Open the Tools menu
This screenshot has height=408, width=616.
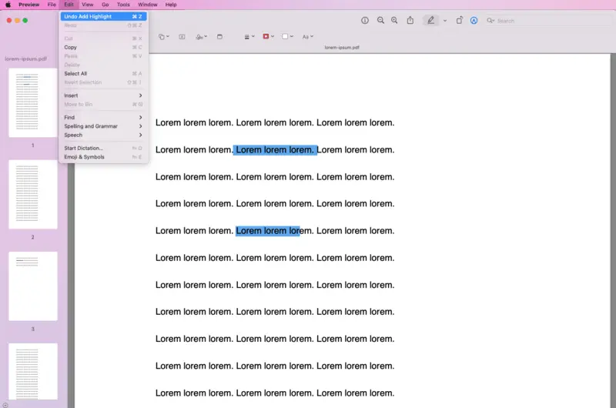pyautogui.click(x=123, y=5)
